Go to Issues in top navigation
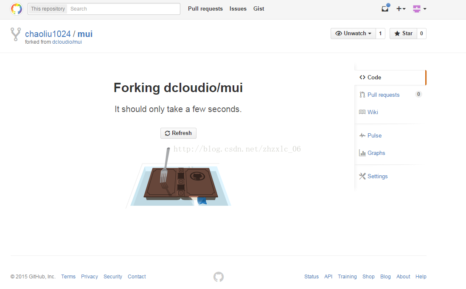Image resolution: width=466 pixels, height=289 pixels. click(x=238, y=9)
